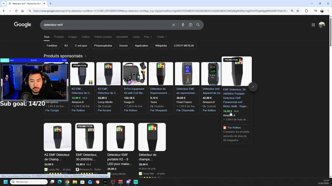
Task: Select the Application suggestion chip
Action: [x=141, y=46]
